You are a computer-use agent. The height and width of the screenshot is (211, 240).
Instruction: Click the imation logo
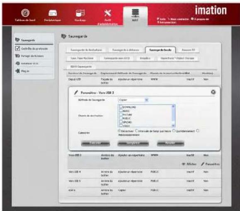click(x=211, y=10)
